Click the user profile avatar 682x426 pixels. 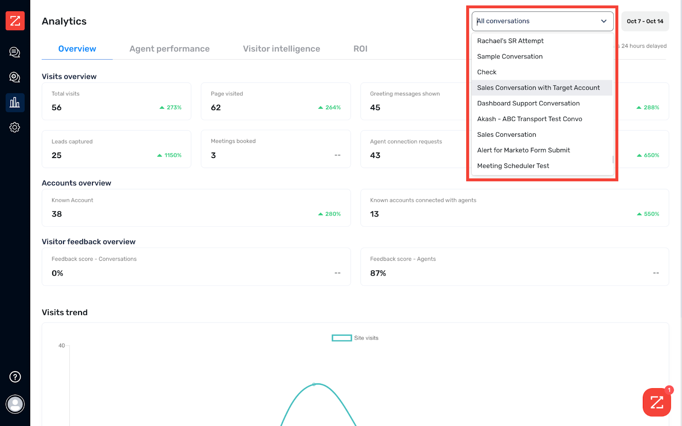tap(15, 404)
